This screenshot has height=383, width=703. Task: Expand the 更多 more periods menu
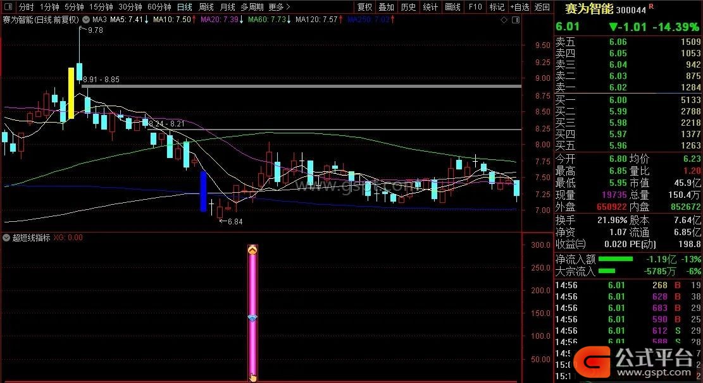pyautogui.click(x=279, y=7)
